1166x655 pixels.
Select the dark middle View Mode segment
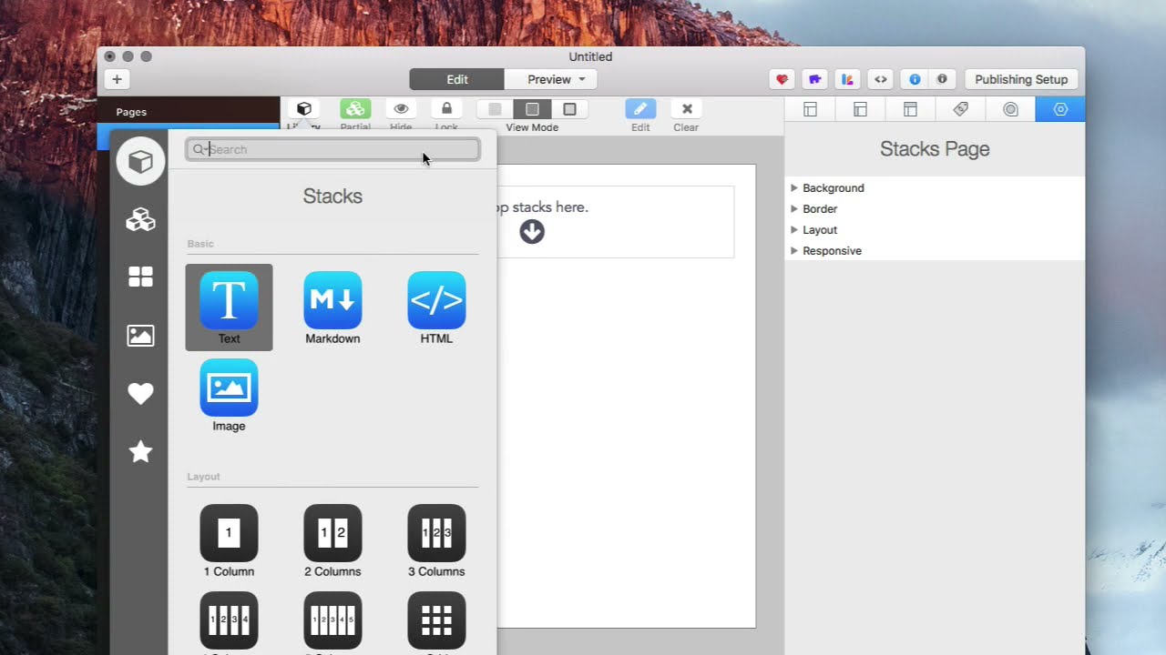pyautogui.click(x=532, y=109)
